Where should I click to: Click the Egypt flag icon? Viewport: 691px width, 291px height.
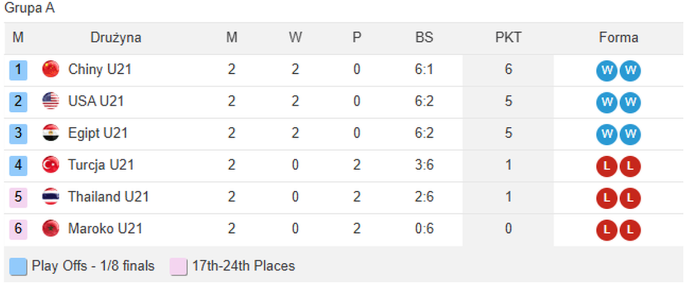pyautogui.click(x=51, y=133)
